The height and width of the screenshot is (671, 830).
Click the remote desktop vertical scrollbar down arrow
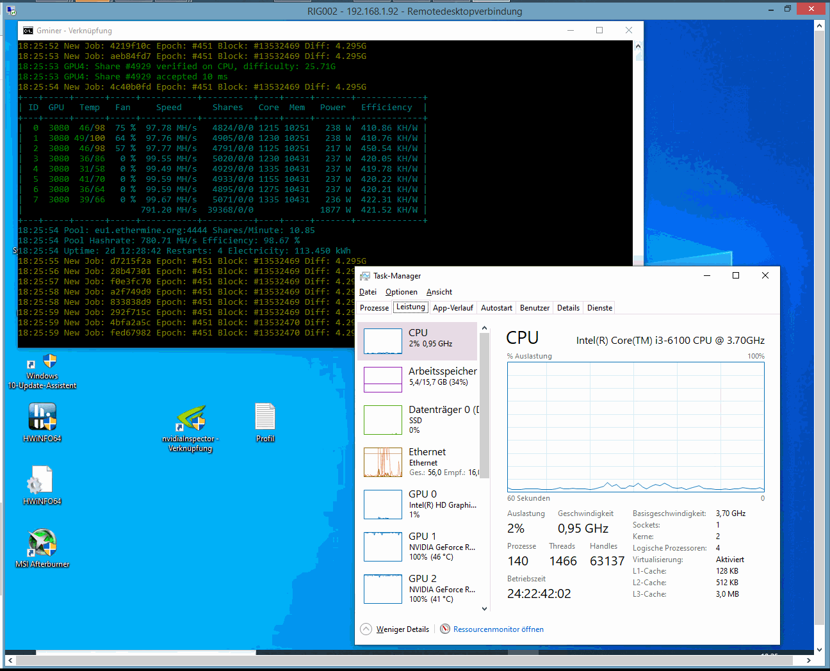819,649
